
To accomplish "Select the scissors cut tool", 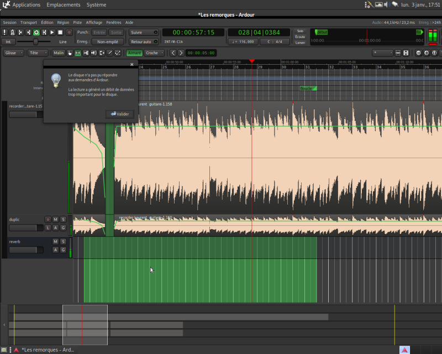I will pos(86,53).
